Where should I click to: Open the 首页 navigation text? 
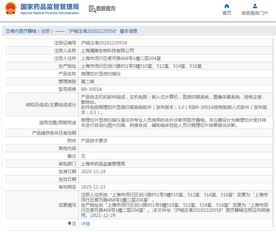(x=227, y=13)
